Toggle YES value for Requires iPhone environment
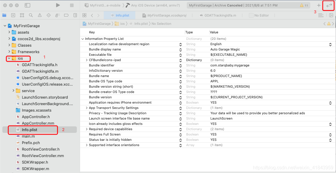Screen dimensions: 336x173 330,102
